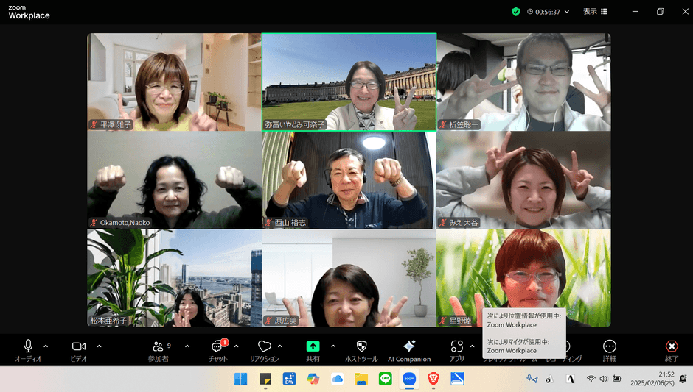Open the アプリ apps icon
Viewport: 693px width, 392px height.
click(457, 347)
